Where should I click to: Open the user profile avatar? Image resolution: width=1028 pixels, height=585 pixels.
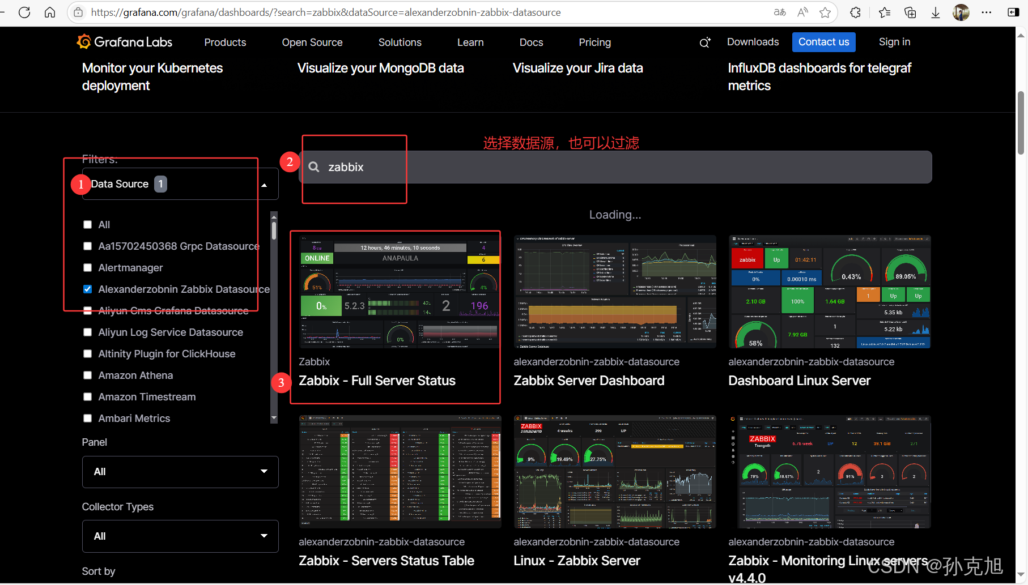[x=961, y=12]
